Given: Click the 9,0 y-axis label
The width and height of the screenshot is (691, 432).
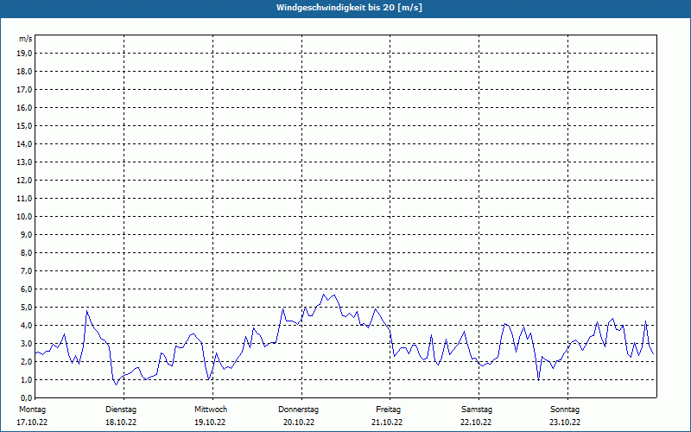Looking at the screenshot, I should pos(26,234).
